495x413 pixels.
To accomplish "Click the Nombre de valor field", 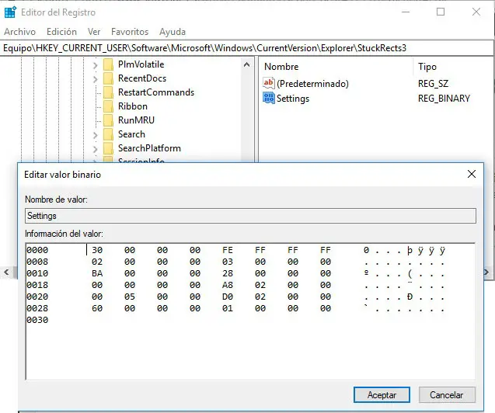I will [250, 216].
